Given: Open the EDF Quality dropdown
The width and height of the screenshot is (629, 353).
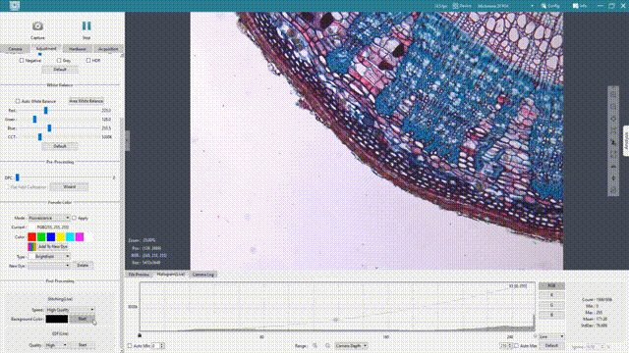Looking at the screenshot, I should (56, 345).
